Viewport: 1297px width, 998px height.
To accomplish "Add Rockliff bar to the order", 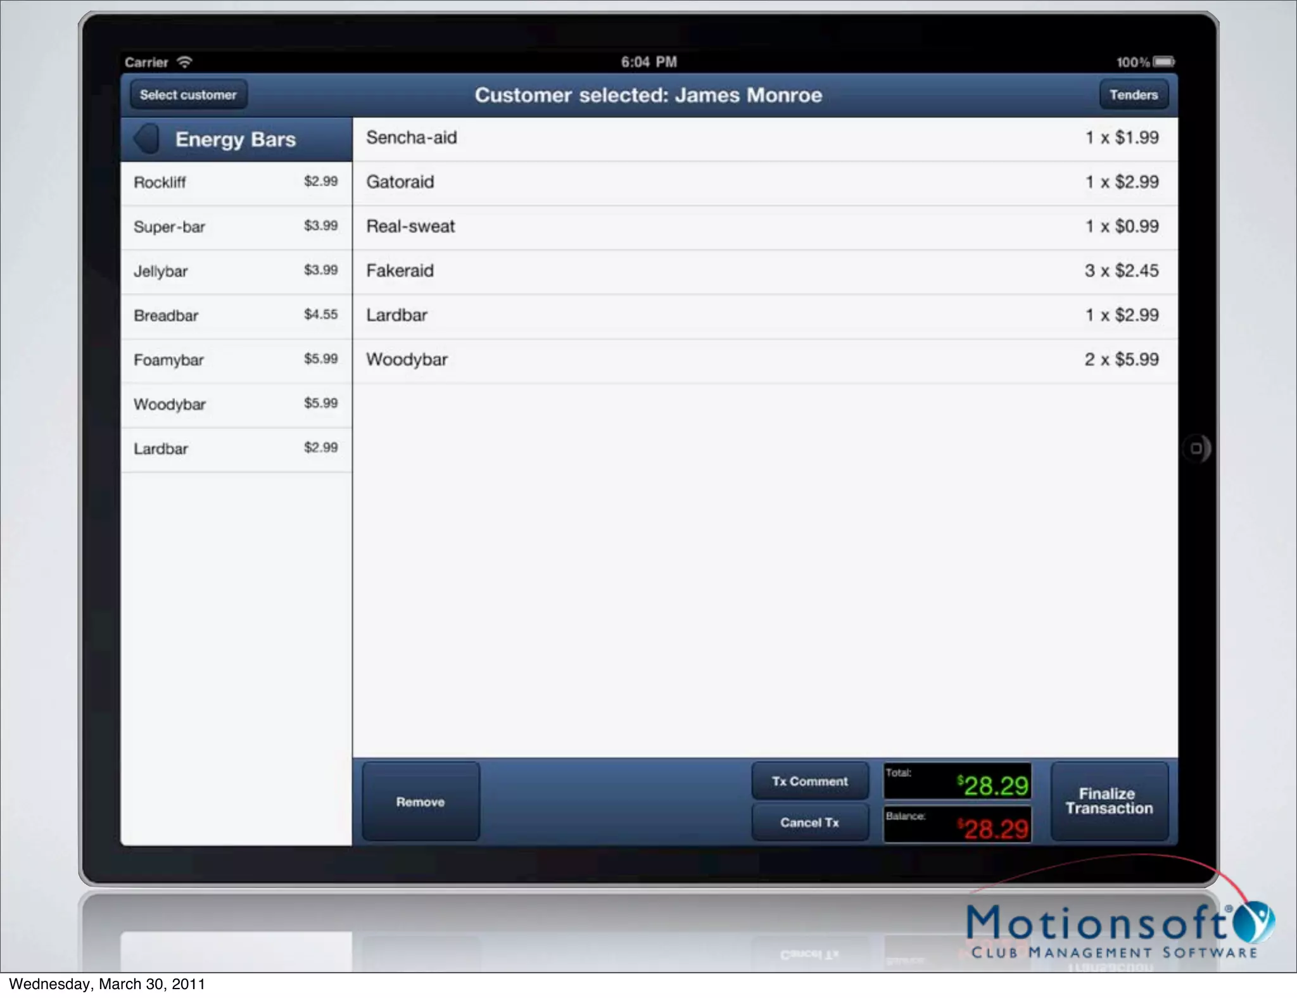I will pos(236,182).
